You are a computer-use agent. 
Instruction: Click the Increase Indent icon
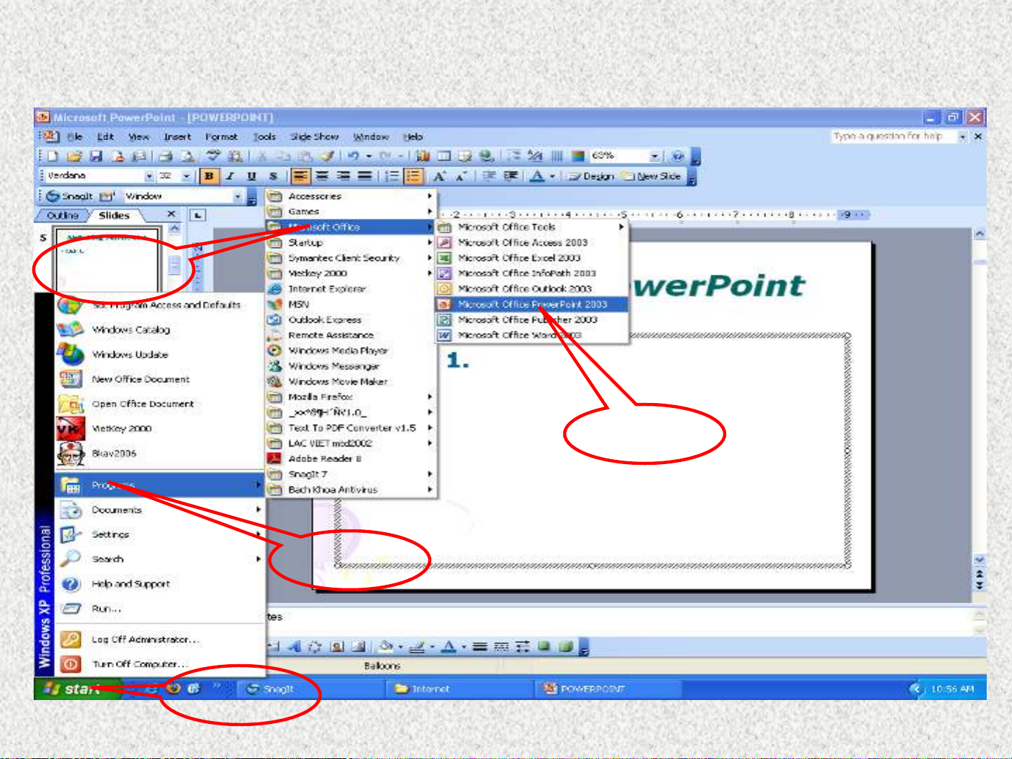(511, 176)
